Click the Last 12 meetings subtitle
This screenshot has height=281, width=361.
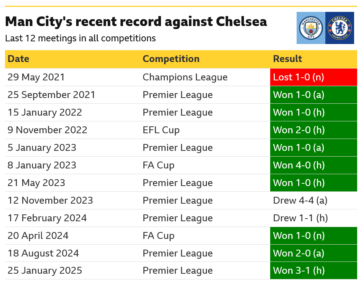coord(80,38)
